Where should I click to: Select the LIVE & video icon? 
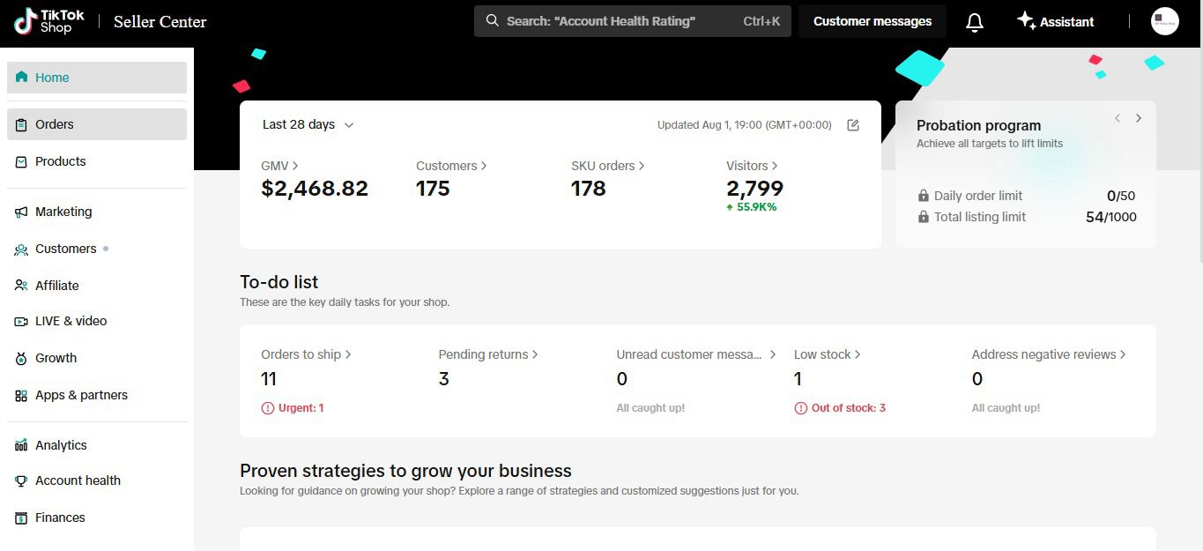[20, 321]
